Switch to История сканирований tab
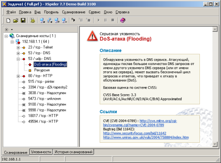Image resolution: width=221 pixels, height=163 pixels. coord(73,152)
